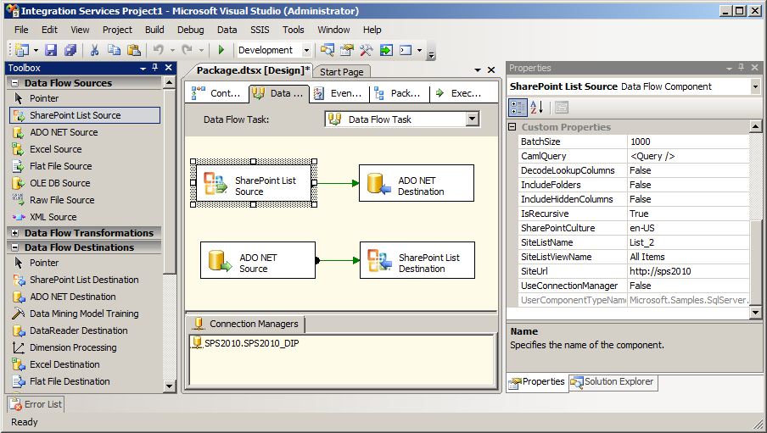Viewport: 767px width, 433px height.
Task: Open Properties component selector dropdown
Action: pyautogui.click(x=755, y=86)
